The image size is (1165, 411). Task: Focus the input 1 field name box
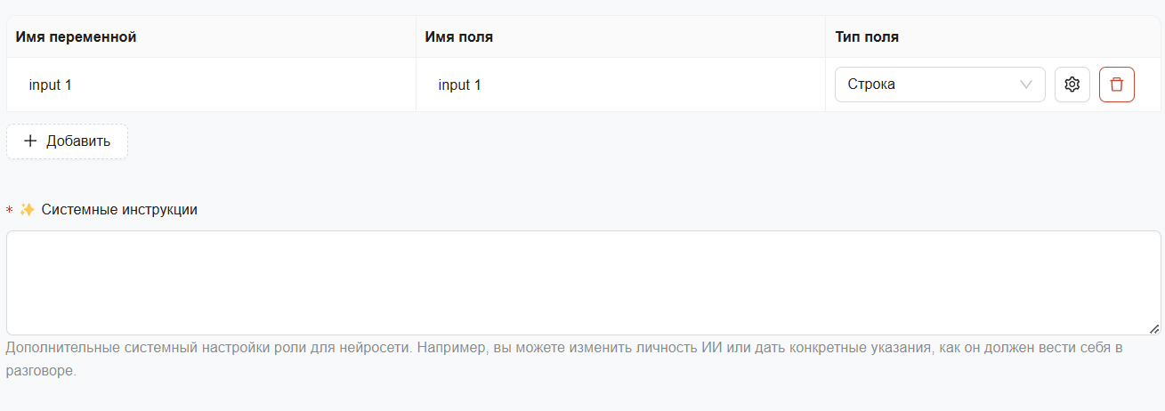click(x=620, y=85)
